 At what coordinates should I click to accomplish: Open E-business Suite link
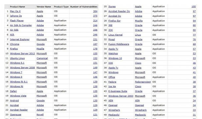tap(118, 91)
